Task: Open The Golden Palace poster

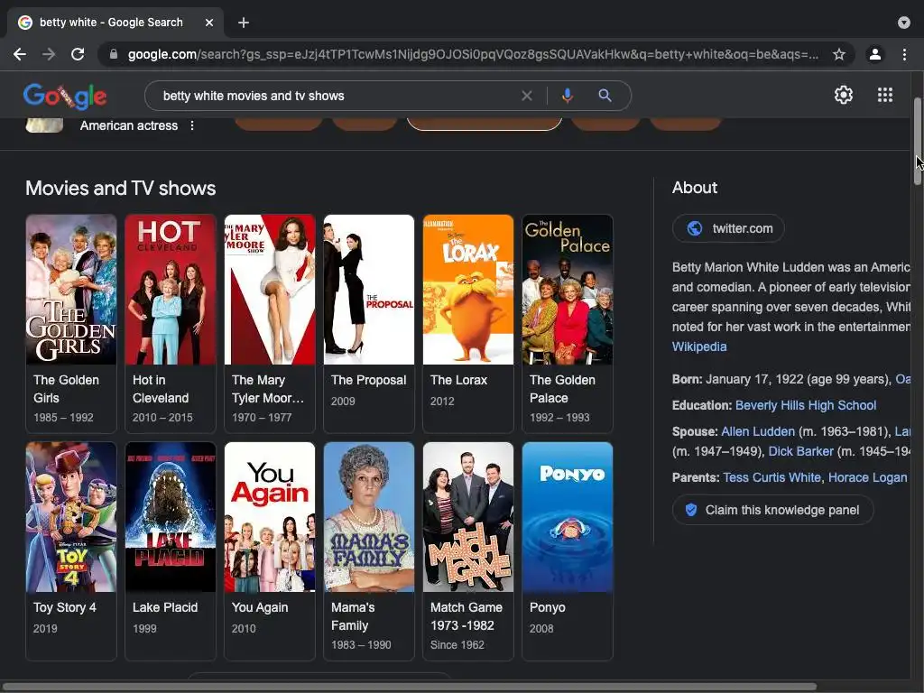Action: pos(568,290)
